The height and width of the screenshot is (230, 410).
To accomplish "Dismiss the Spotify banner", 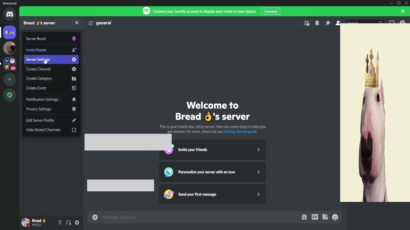I will (403, 11).
